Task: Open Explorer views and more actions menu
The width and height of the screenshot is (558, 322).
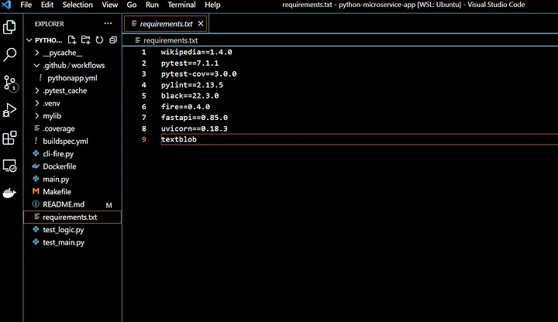Action: coord(108,23)
